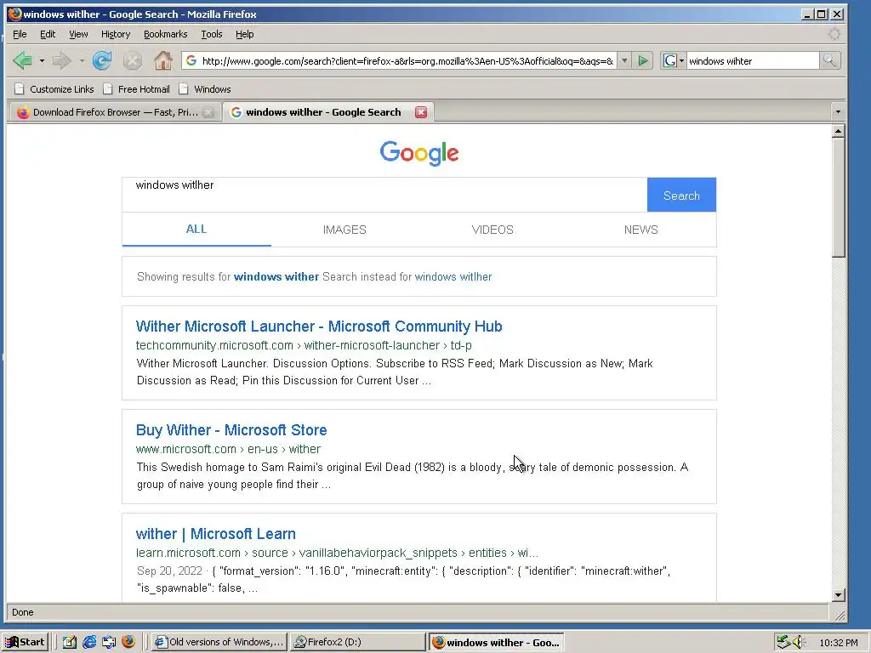This screenshot has height=653, width=871.
Task: Switch to the NEWS results tab
Action: [x=641, y=230]
